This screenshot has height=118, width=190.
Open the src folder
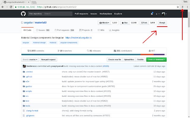click(x=27, y=96)
